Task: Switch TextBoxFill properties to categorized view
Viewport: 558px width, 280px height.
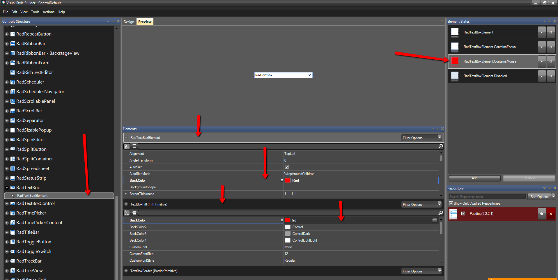Action: point(134,213)
